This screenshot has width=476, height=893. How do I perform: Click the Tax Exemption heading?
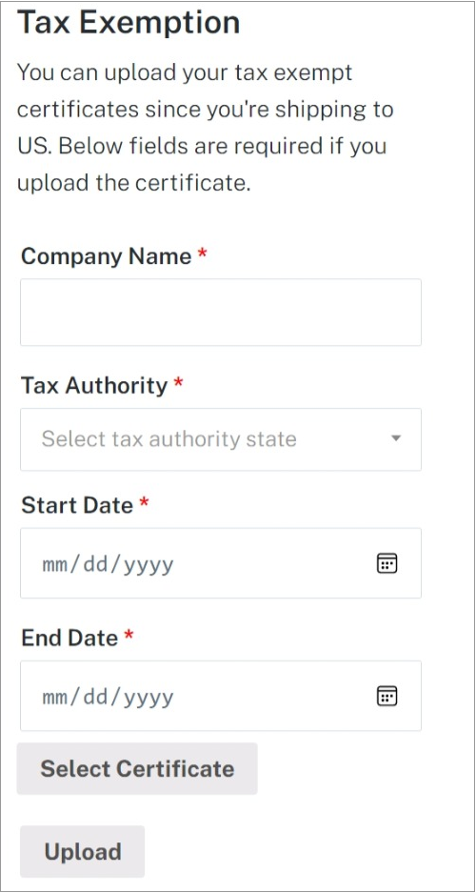[x=129, y=24]
